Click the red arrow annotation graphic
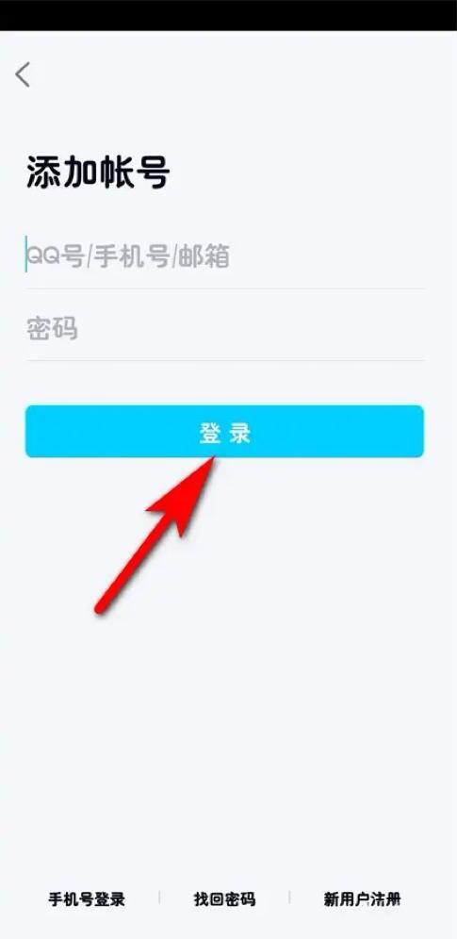Screen dimensions: 457x939 click(155, 533)
